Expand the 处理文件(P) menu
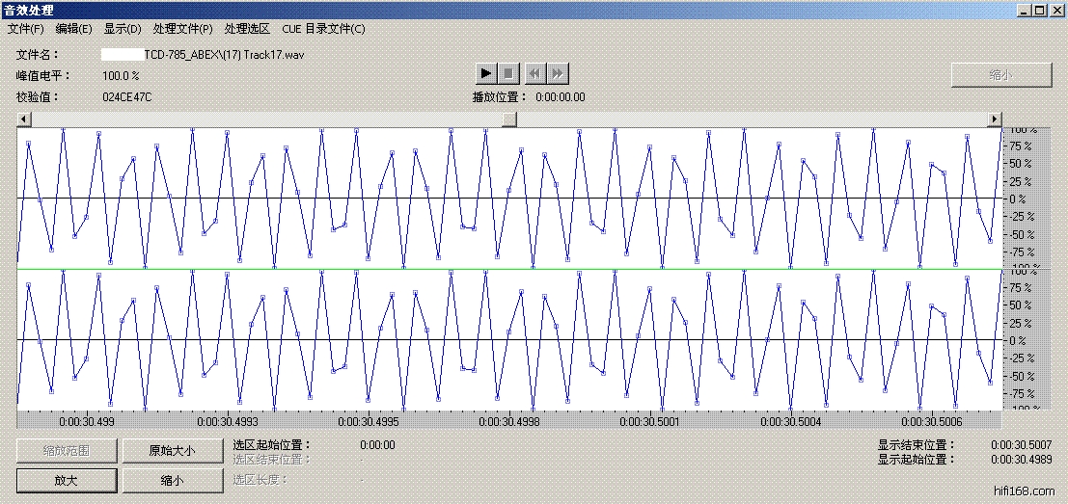1068x504 pixels. point(182,29)
